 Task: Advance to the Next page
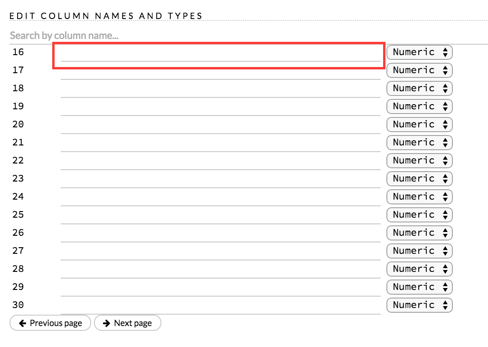point(127,323)
